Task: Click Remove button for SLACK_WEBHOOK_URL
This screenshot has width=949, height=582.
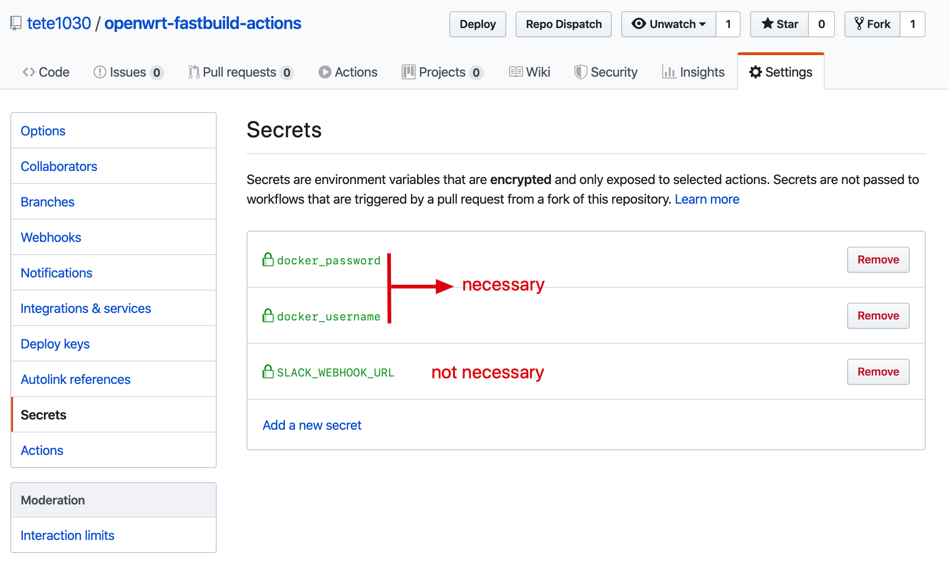Action: tap(878, 372)
